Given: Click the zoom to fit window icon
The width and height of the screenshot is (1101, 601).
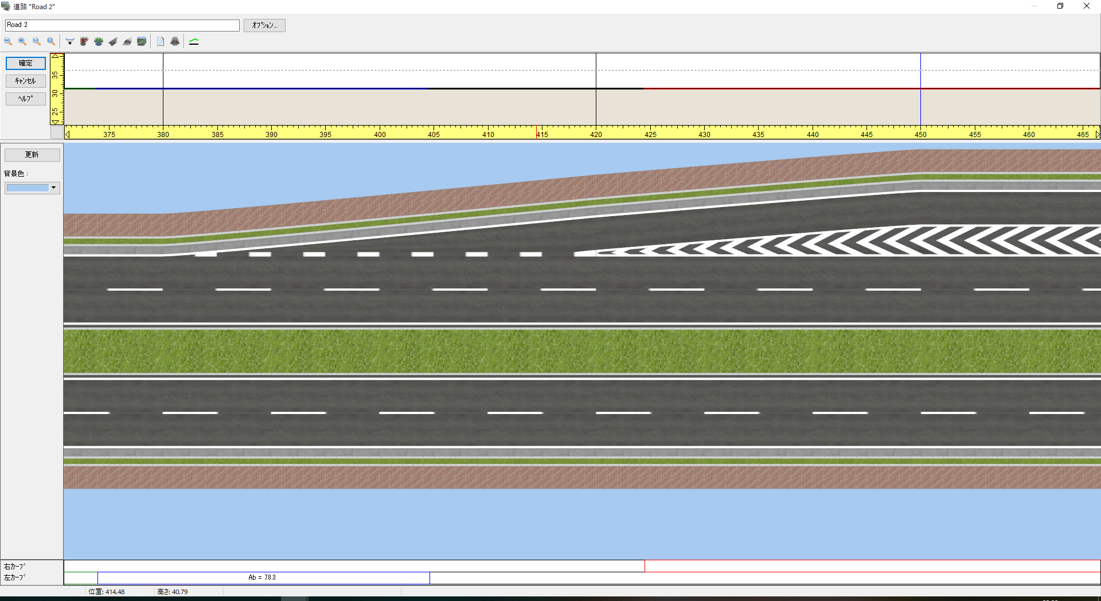Looking at the screenshot, I should point(51,41).
